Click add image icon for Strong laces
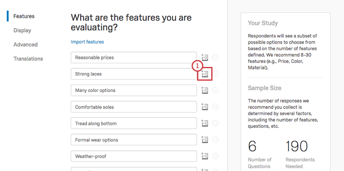344x171 pixels. pos(205,74)
